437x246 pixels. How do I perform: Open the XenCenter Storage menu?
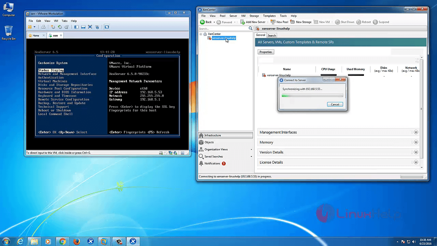click(254, 16)
